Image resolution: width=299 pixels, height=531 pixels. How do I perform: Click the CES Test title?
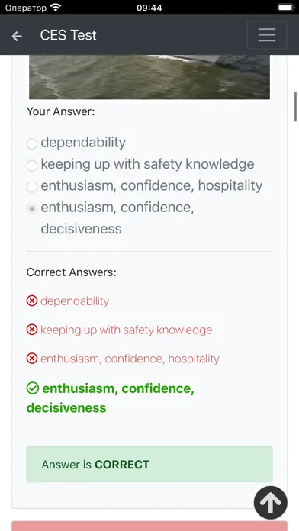click(x=68, y=35)
